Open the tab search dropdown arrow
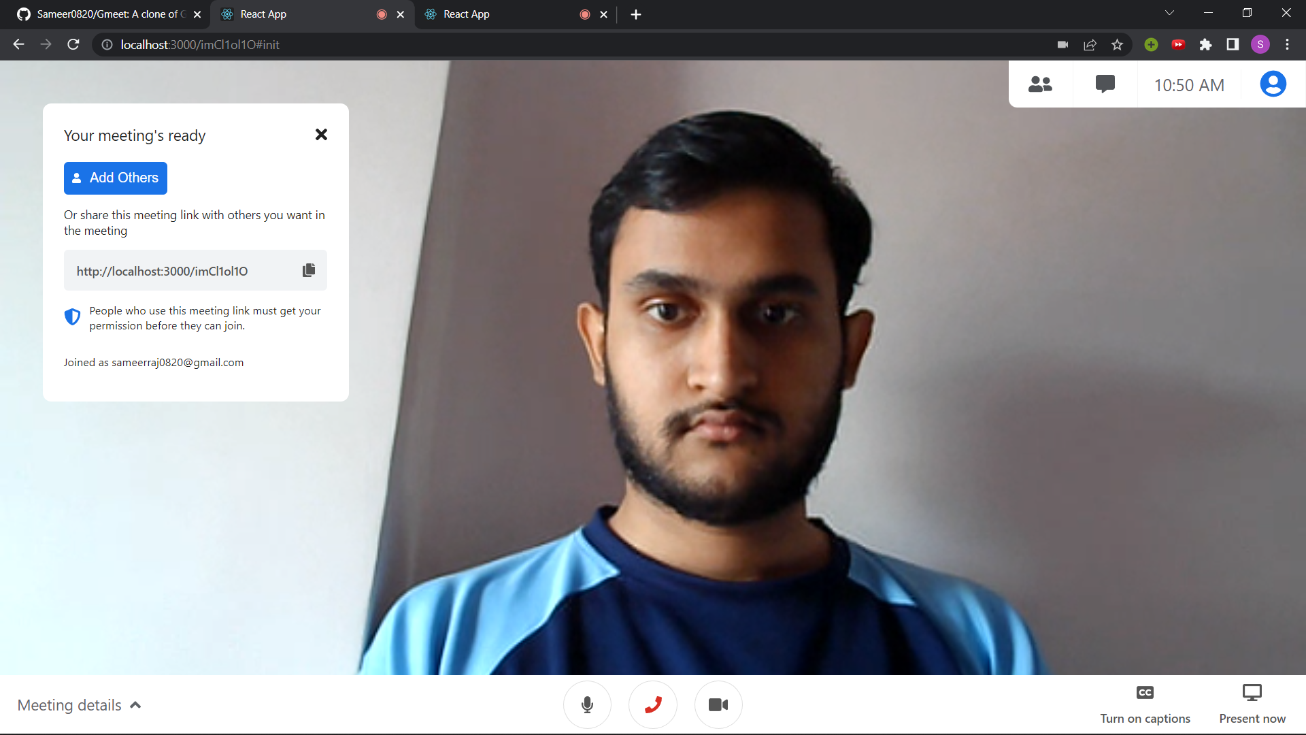 1169,14
